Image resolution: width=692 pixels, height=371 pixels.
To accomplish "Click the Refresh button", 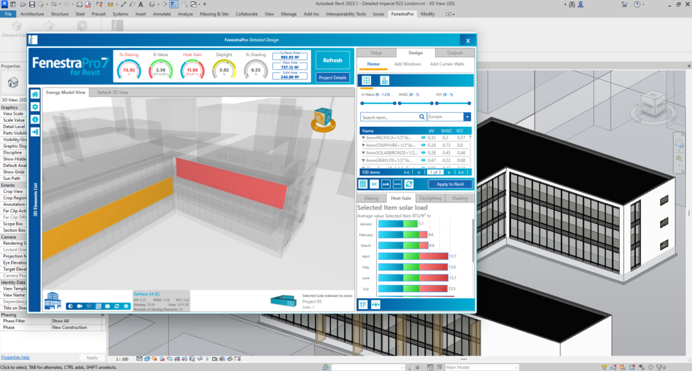I will [x=332, y=60].
